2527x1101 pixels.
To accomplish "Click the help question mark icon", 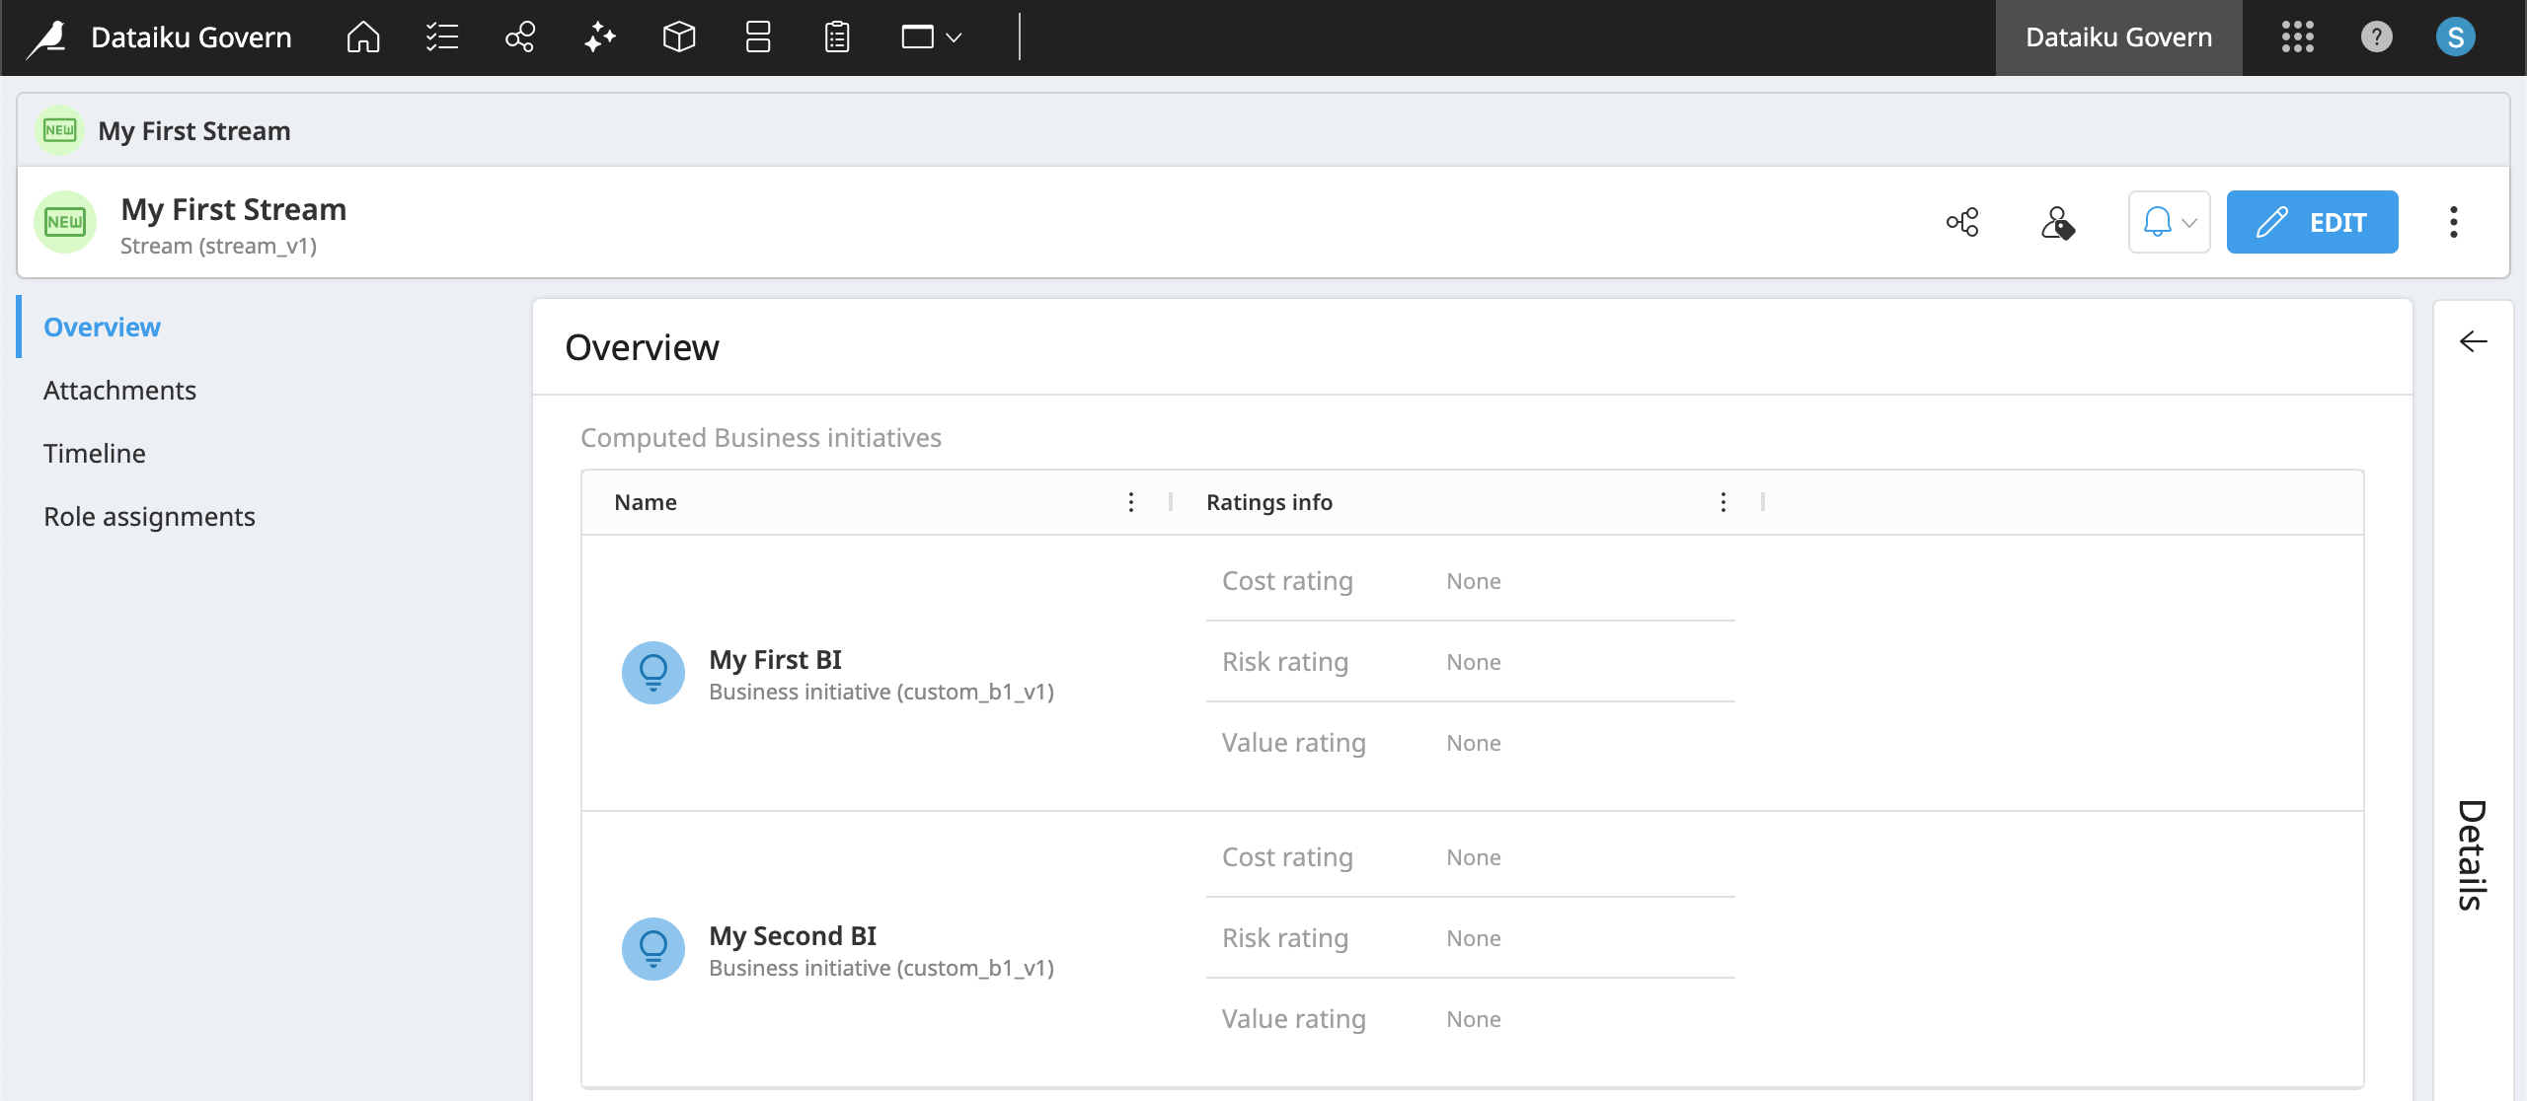I will [x=2376, y=37].
